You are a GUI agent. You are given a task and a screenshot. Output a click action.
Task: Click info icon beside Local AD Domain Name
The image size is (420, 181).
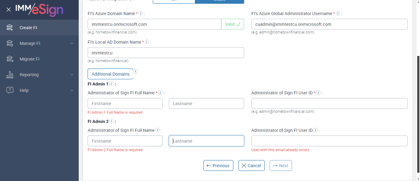coord(147,42)
